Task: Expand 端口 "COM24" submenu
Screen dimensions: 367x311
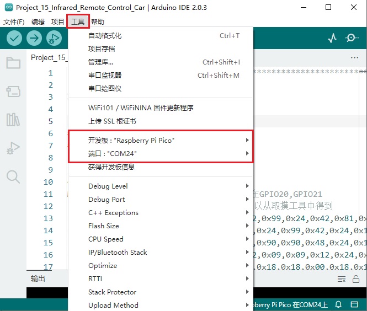Action: pos(161,154)
